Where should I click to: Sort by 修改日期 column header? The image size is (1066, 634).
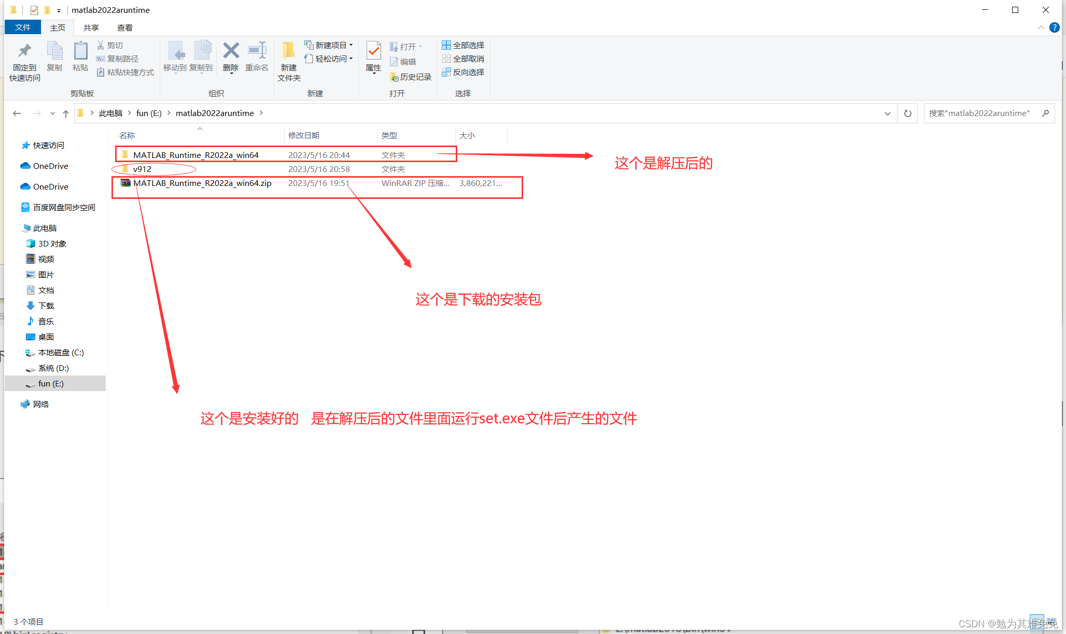pyautogui.click(x=304, y=136)
